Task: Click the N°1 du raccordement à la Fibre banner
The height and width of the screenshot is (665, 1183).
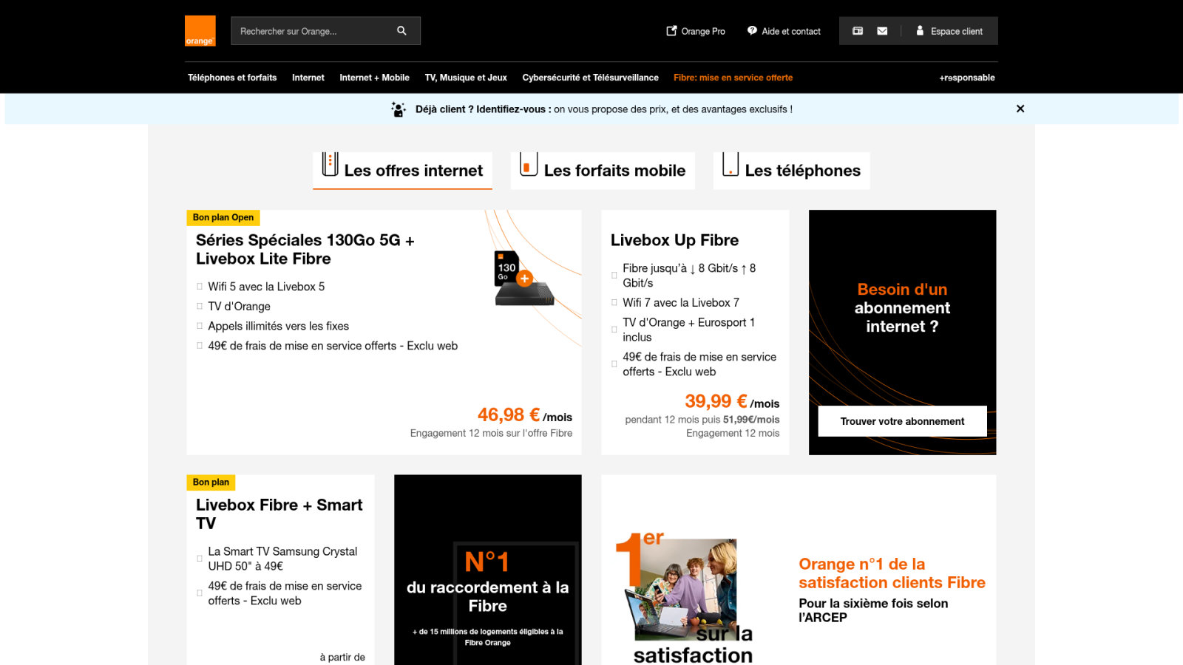Action: (488, 570)
